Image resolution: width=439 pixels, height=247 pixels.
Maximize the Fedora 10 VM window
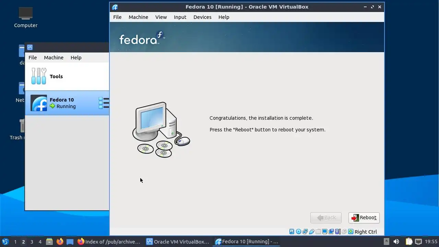[x=372, y=7]
